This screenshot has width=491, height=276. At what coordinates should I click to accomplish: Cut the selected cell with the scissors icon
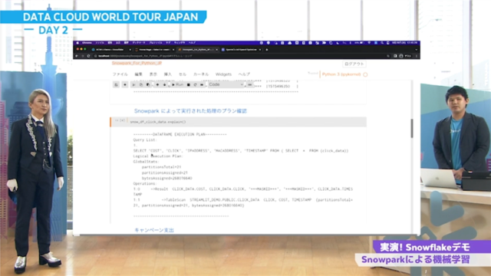click(133, 85)
